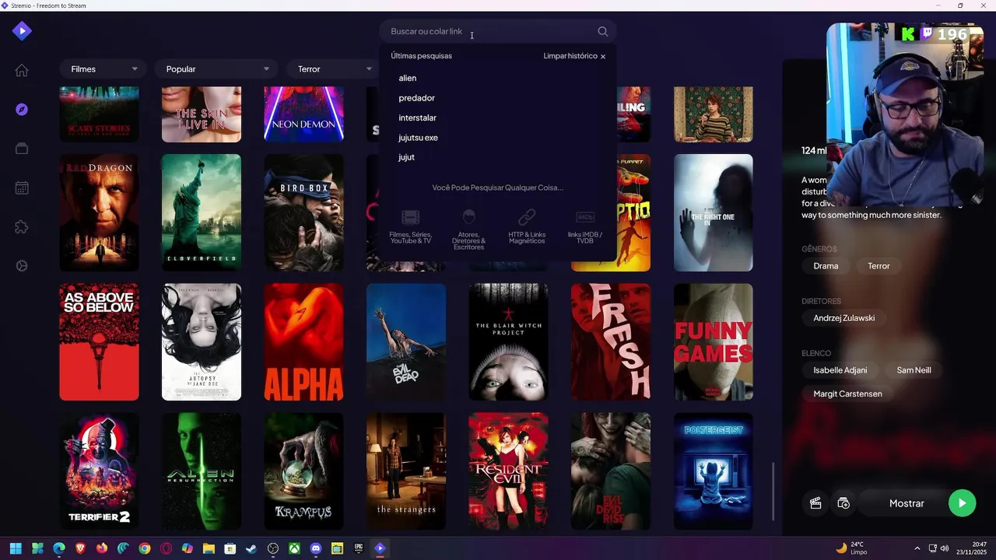Open Steam from taskbar

click(251, 548)
